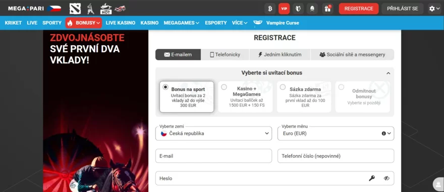444x192 pixels.
Task: Click the people icon on Sociální sítě tab
Action: (322, 55)
